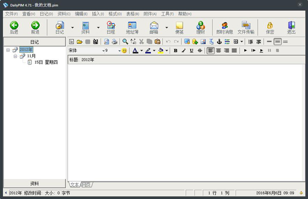
Task: Select the 2012年 tree item
Action: click(x=26, y=50)
